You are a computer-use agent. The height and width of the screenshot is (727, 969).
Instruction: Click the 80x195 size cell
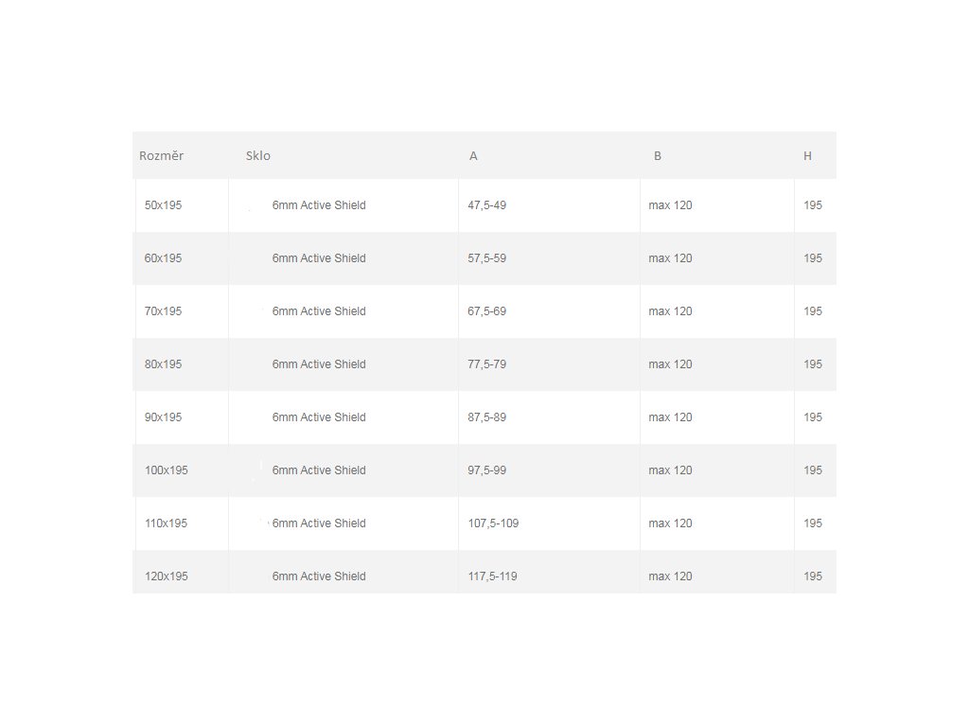163,364
